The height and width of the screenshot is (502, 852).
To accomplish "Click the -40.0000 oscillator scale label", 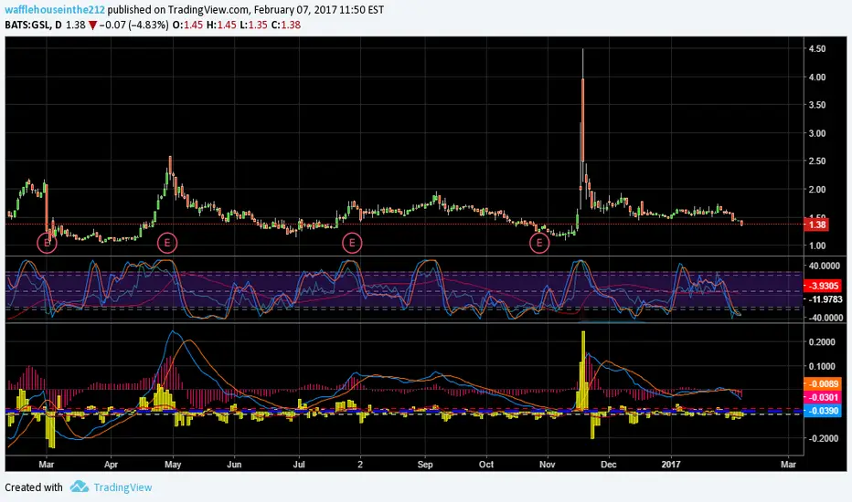I will coord(825,318).
